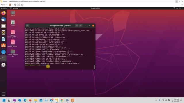Click the 'Setting up ubuntu-advantage-tools' line
This screenshot has width=184, height=103.
47,29
